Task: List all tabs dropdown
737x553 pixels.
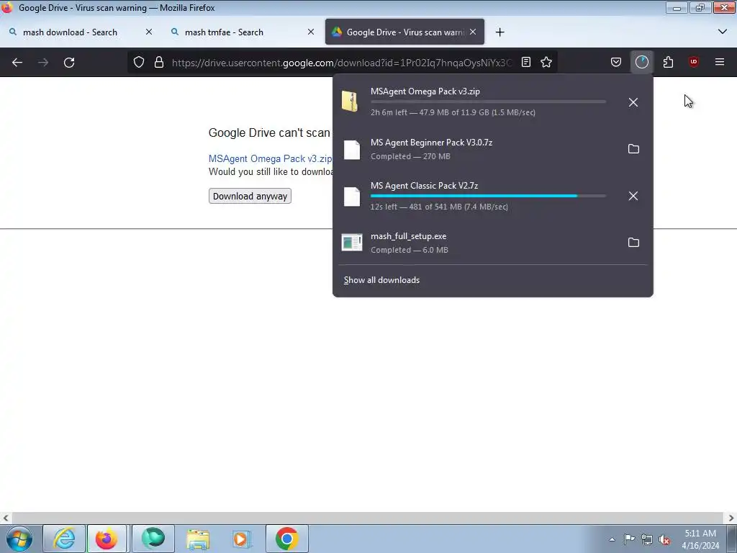Action: (x=723, y=32)
